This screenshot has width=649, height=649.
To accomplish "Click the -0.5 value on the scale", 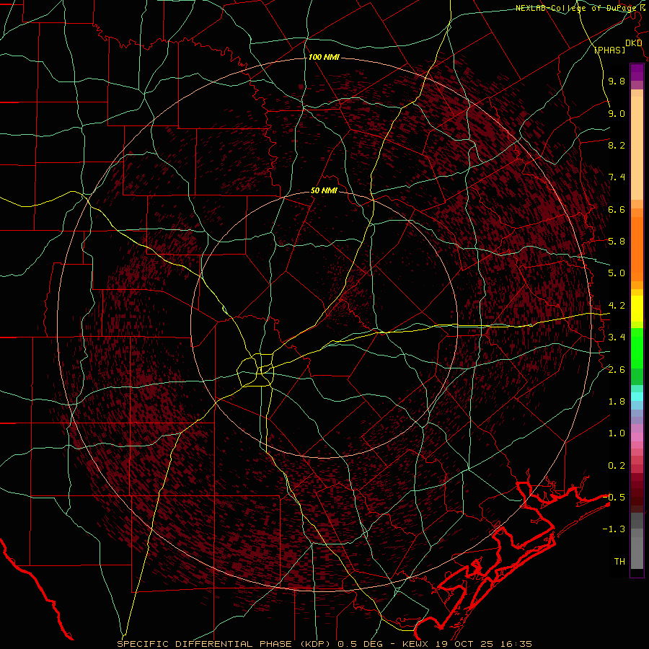I will click(614, 498).
